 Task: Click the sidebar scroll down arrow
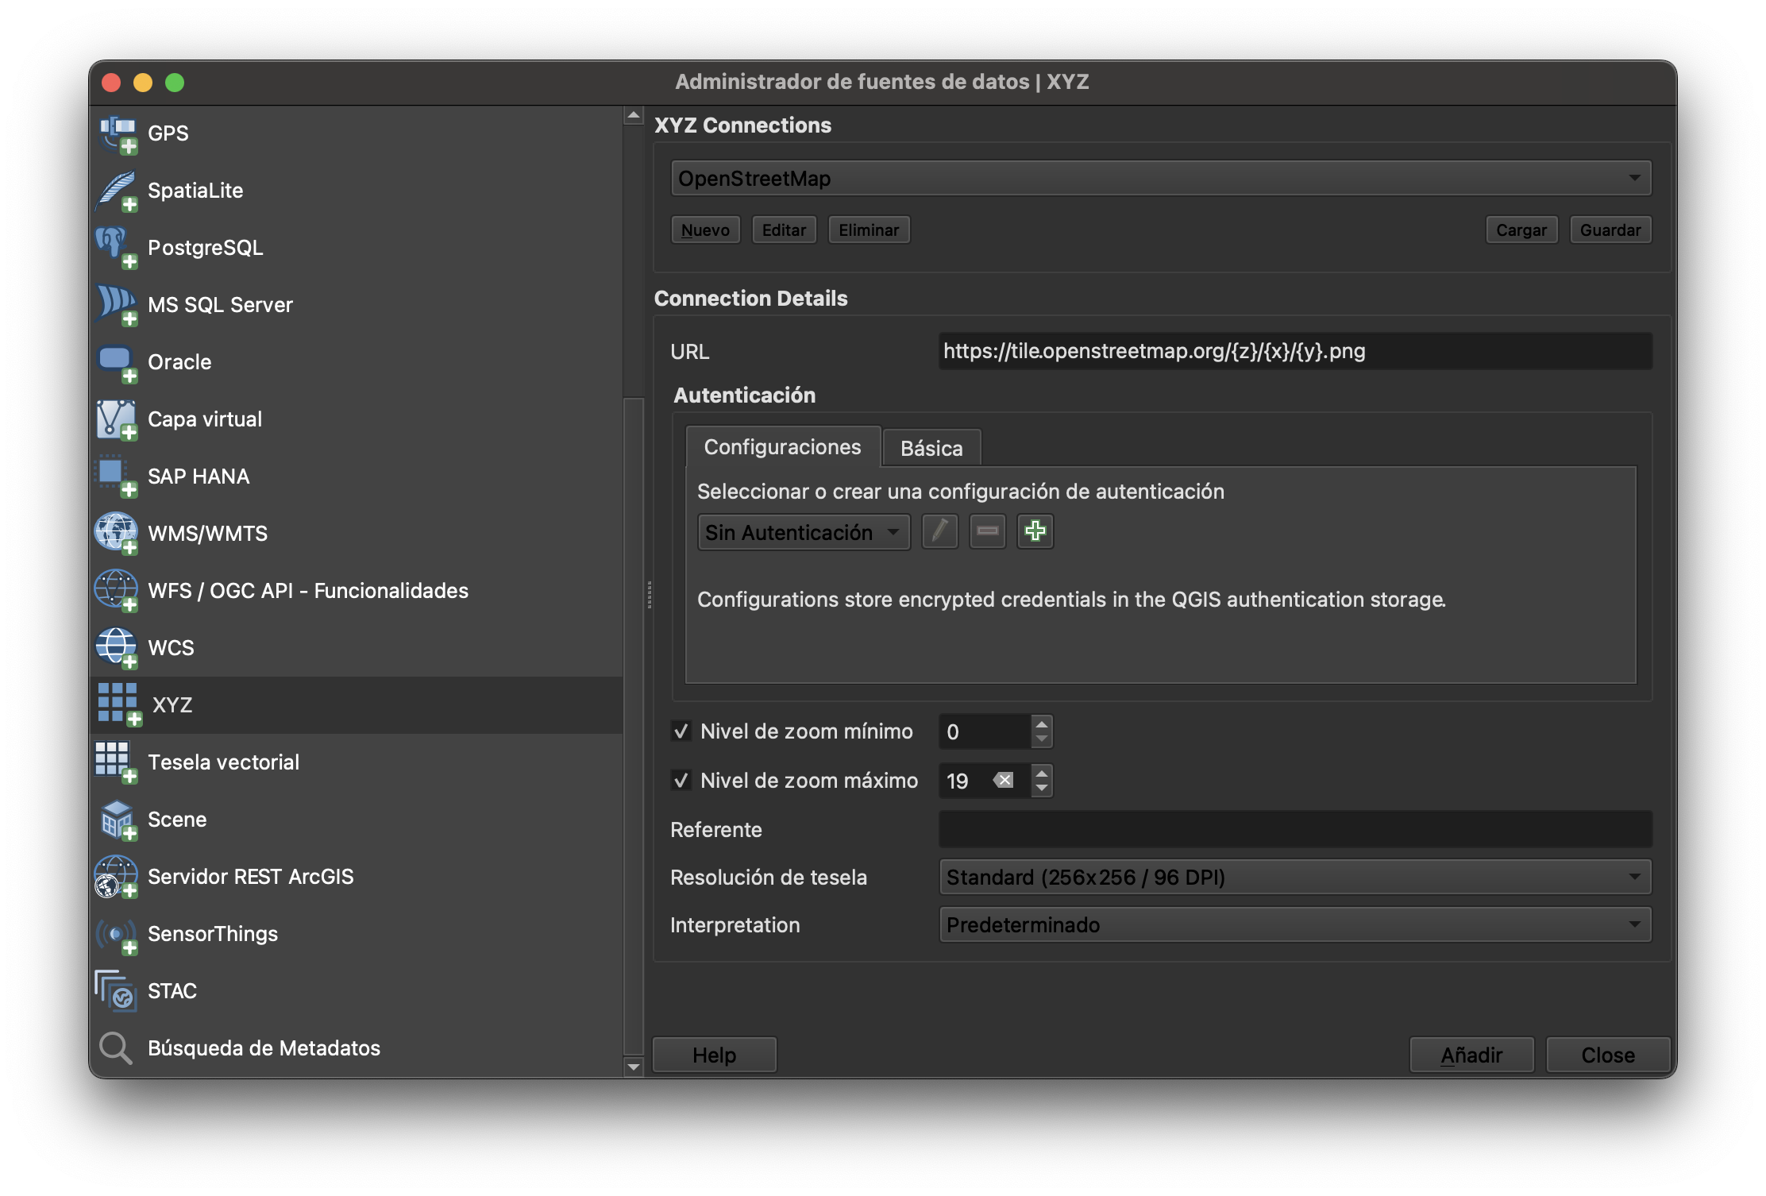(x=633, y=1067)
